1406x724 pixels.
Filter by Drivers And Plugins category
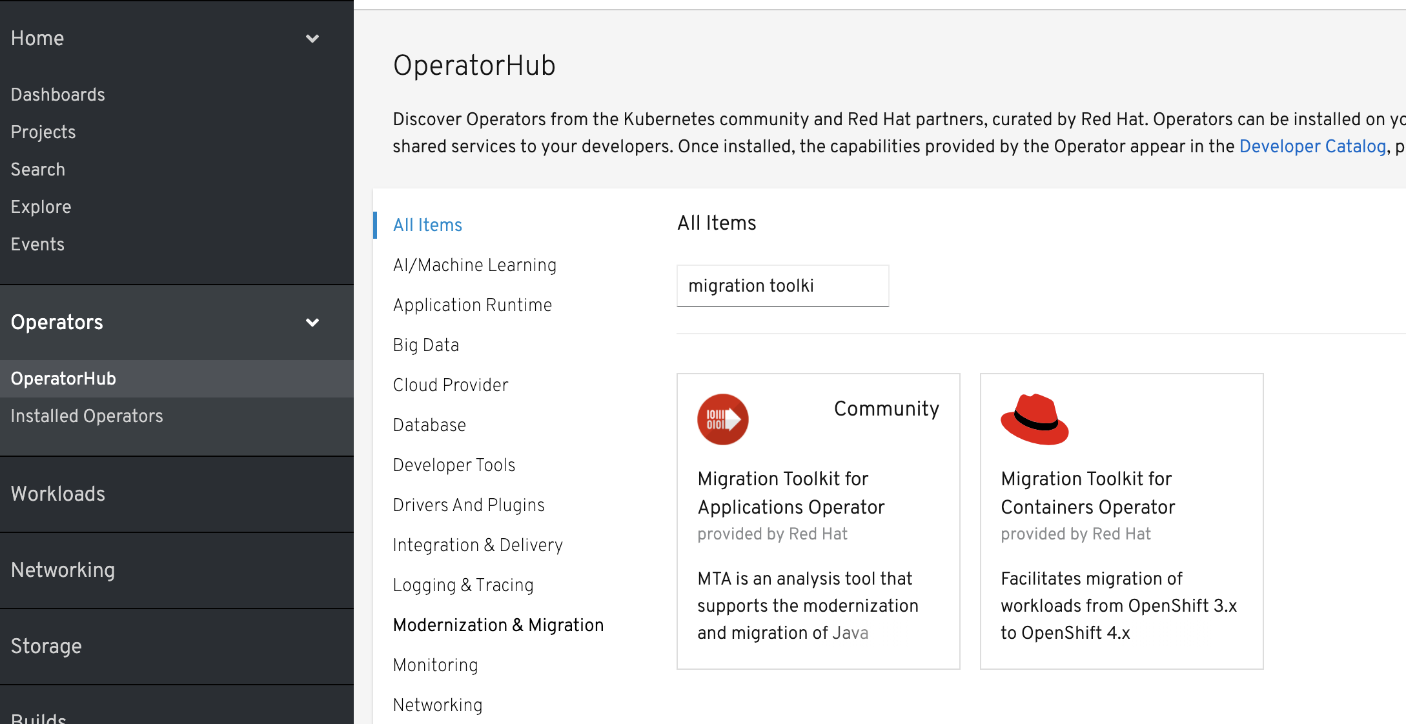pos(469,505)
